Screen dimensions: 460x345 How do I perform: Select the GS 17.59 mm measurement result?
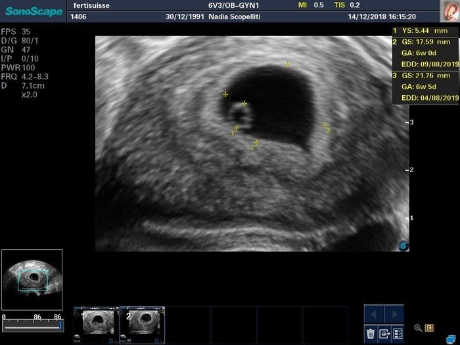coord(425,41)
